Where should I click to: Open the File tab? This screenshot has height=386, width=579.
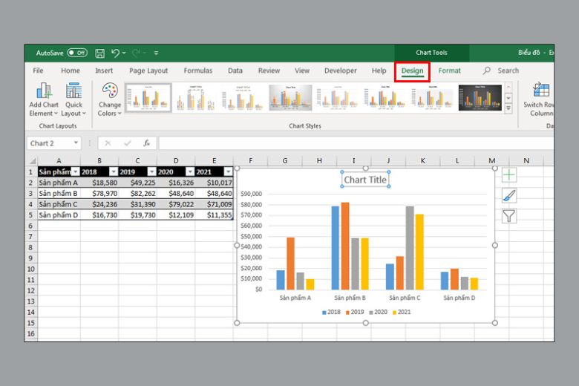(x=38, y=71)
